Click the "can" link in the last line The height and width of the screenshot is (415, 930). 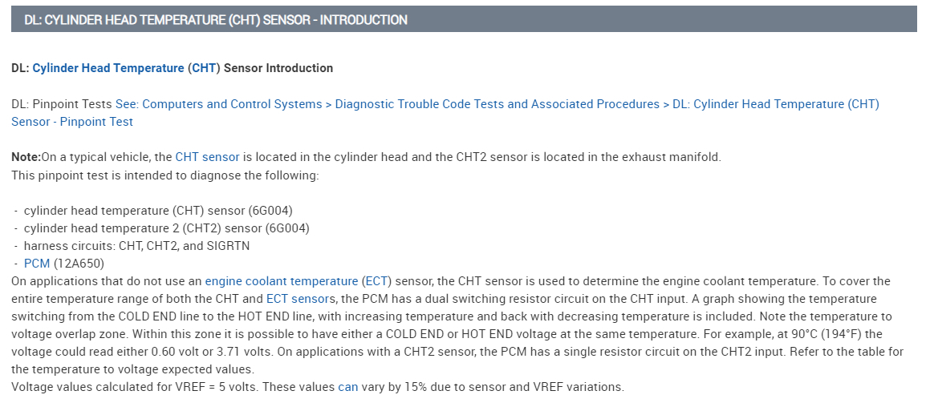click(347, 387)
